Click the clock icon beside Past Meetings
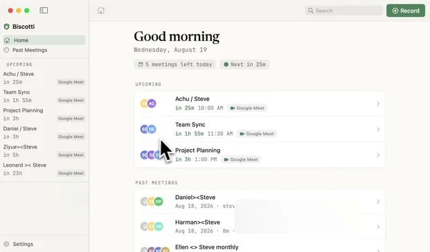430x252 pixels. pyautogui.click(x=6, y=50)
